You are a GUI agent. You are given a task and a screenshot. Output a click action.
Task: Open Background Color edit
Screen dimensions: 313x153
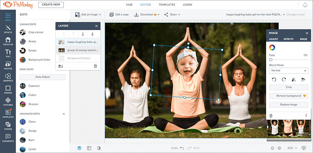(x=35, y=60)
